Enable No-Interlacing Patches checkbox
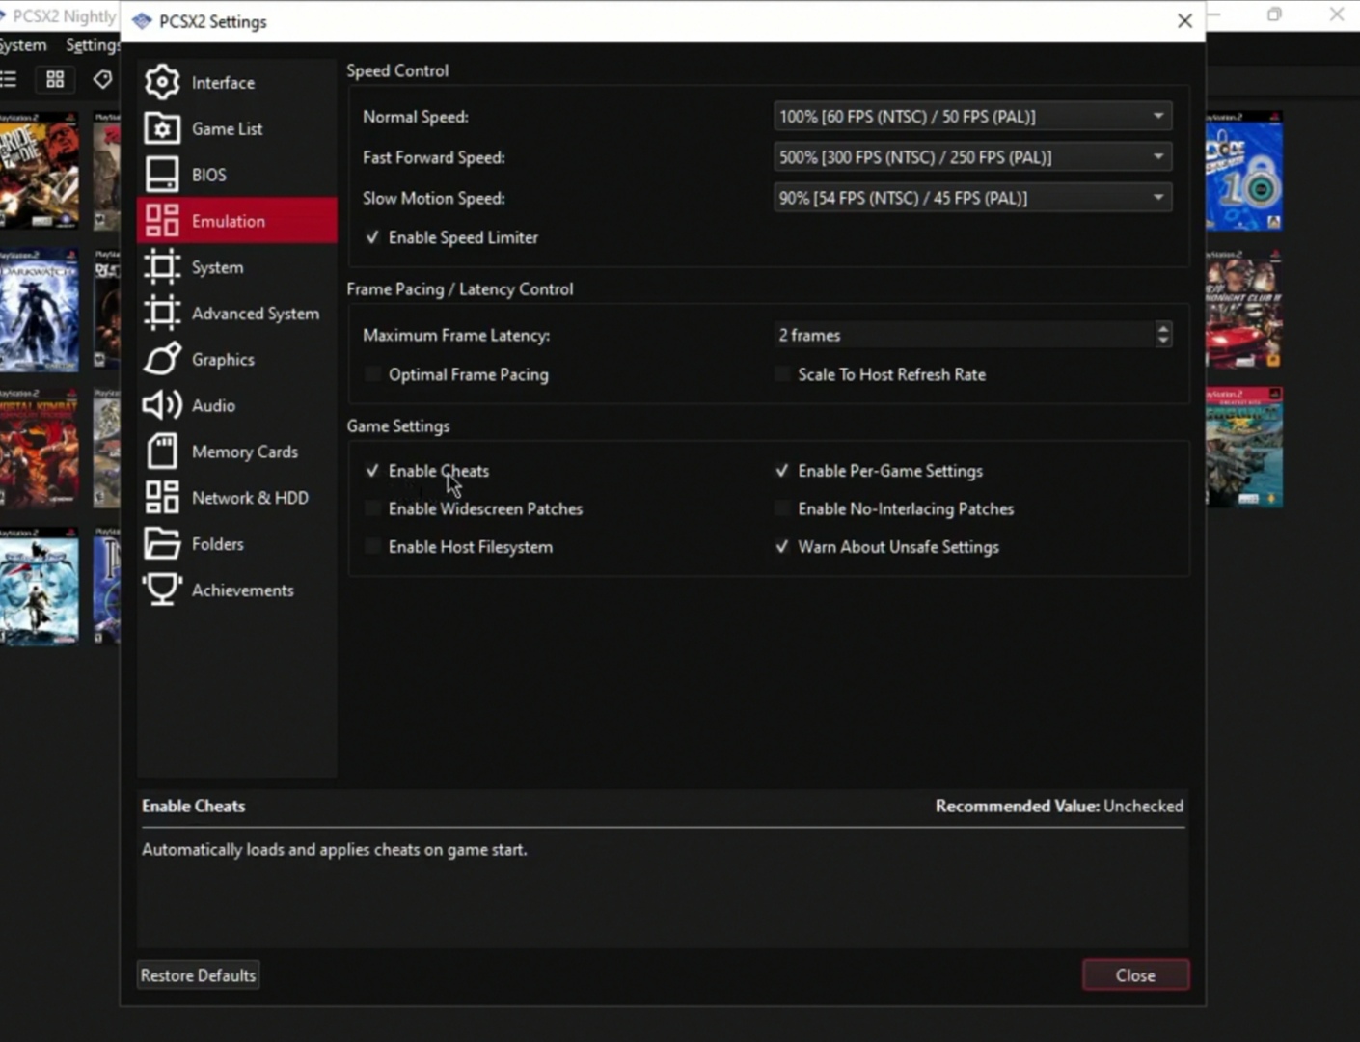This screenshot has height=1042, width=1360. tap(782, 508)
